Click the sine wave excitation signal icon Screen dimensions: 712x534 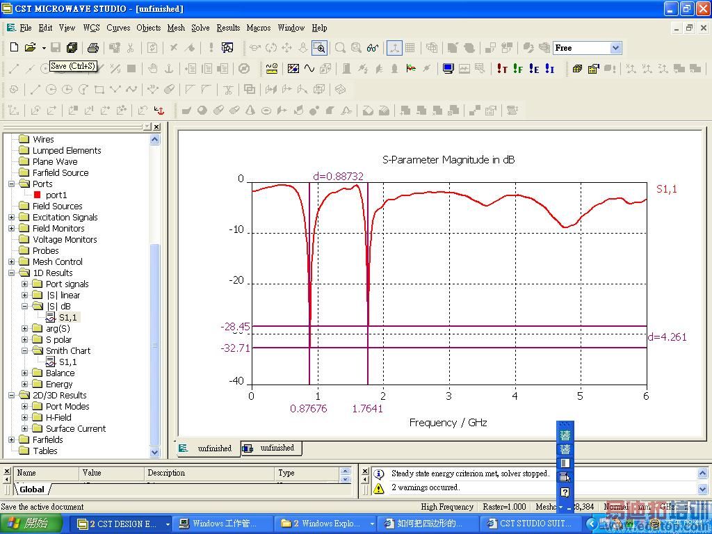pyautogui.click(x=309, y=69)
